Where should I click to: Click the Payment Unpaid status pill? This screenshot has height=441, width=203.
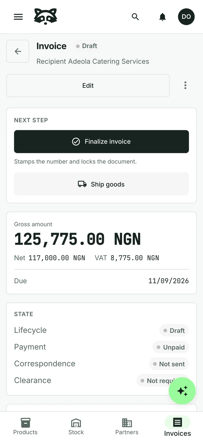click(171, 347)
